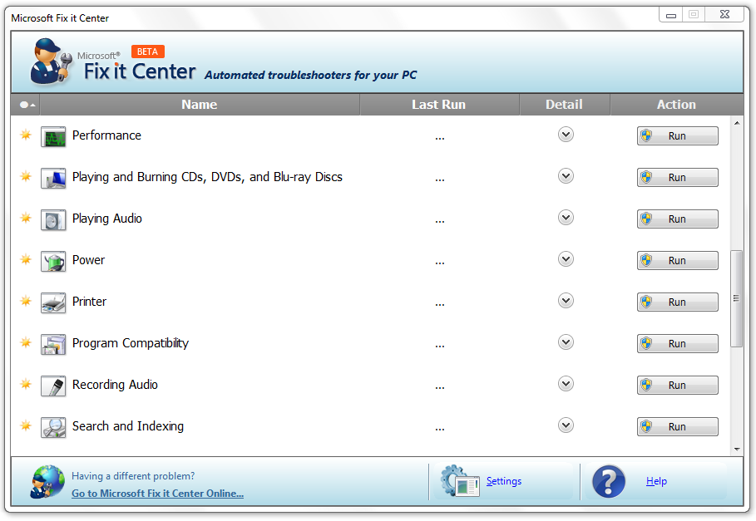
Task: Select the Performance row name
Action: pos(106,135)
